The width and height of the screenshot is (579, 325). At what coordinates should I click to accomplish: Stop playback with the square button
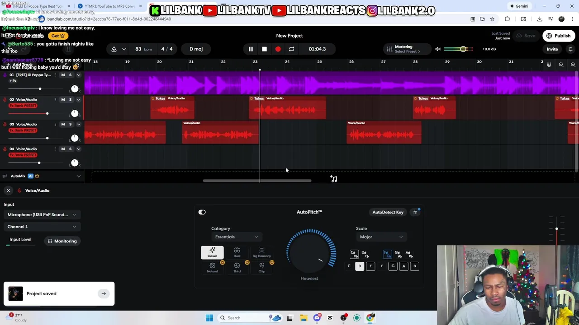pos(264,49)
